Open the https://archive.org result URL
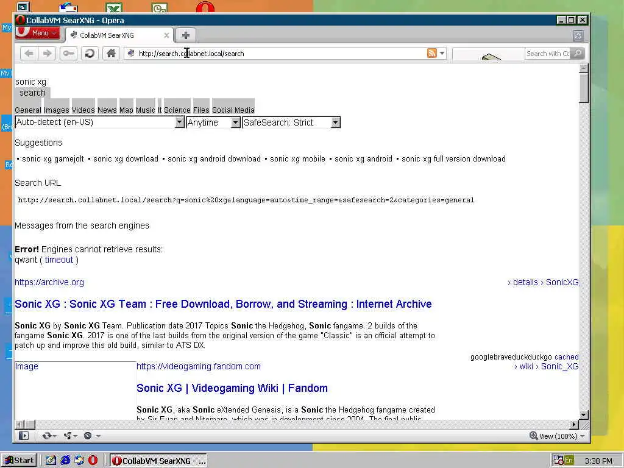Viewport: 624px width, 468px height. [49, 282]
